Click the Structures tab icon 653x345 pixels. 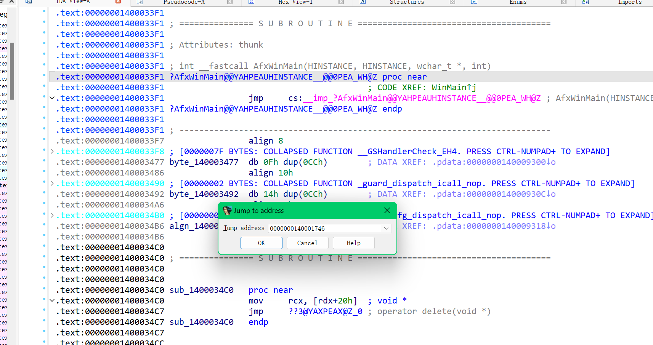(x=363, y=2)
